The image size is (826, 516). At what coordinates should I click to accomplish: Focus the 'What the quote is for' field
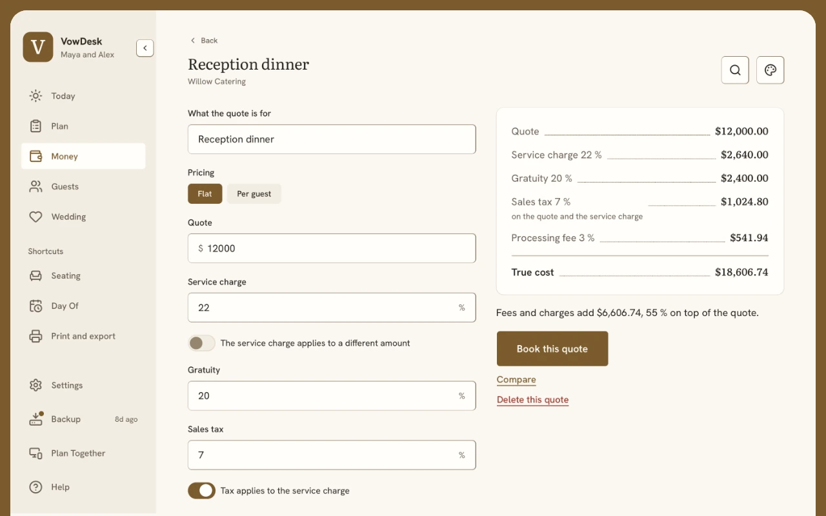[332, 139]
